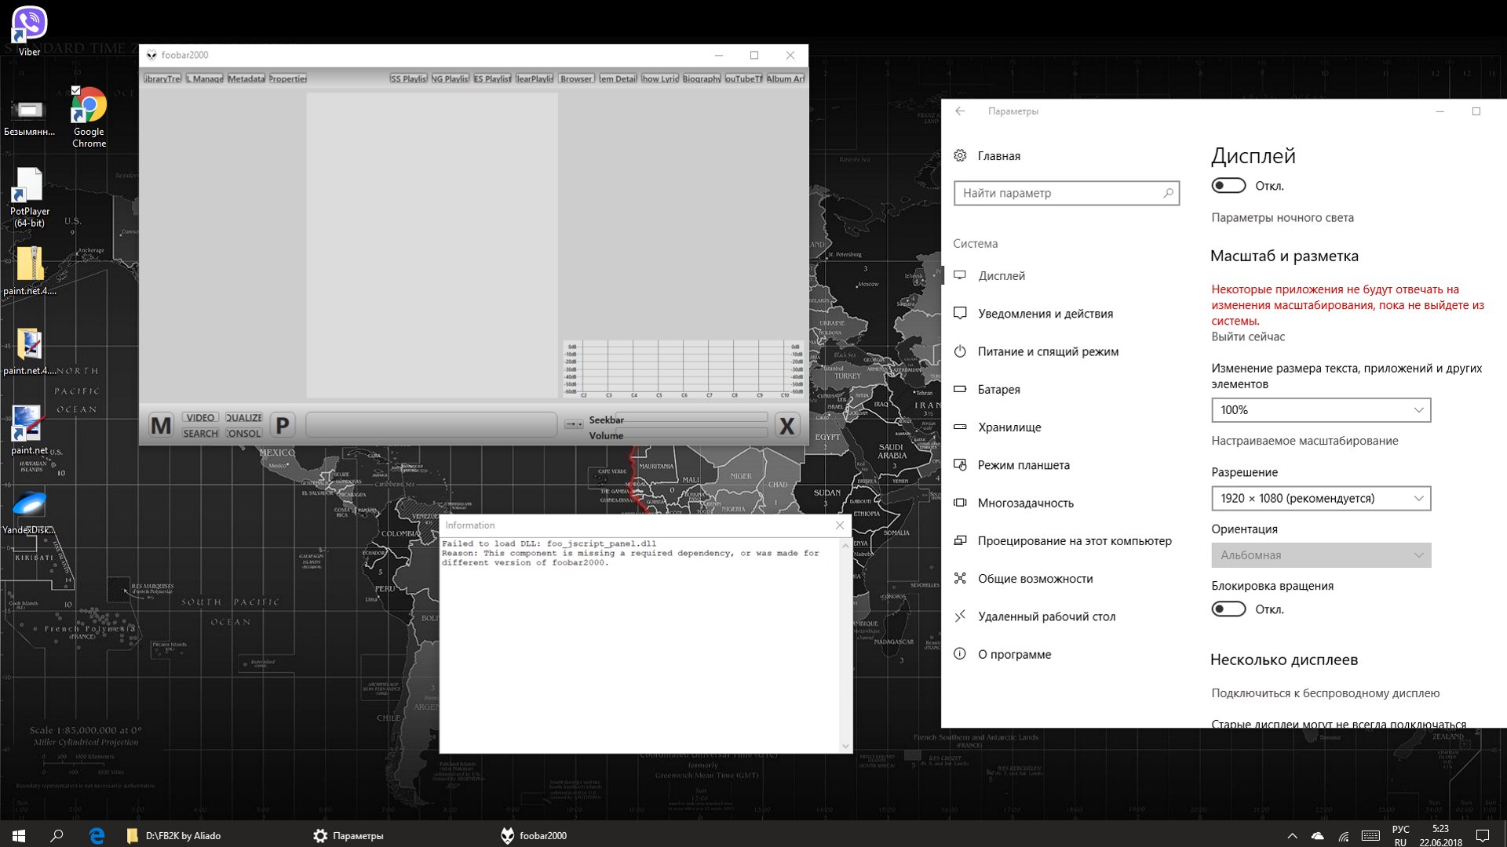The height and width of the screenshot is (847, 1507).
Task: Open the VIDEO panel in foobar2000
Action: tap(200, 418)
